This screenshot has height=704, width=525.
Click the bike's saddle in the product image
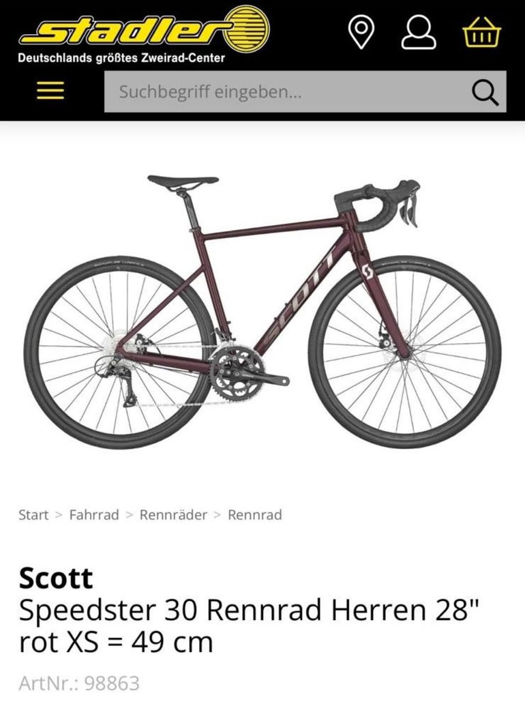[x=183, y=181]
